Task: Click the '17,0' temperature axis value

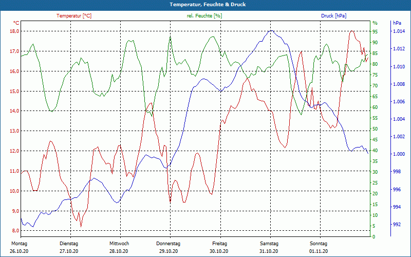Action: [x=15, y=51]
